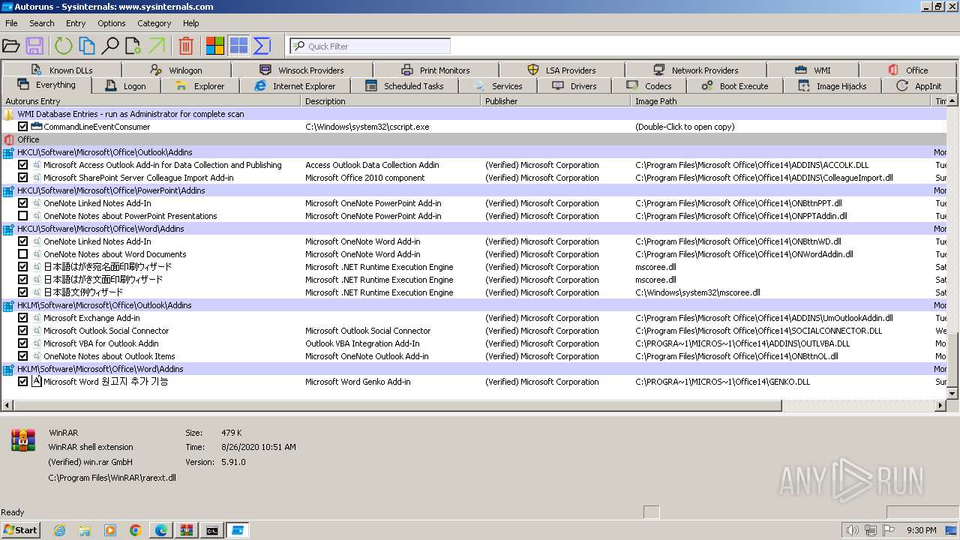960x540 pixels.
Task: Switch to the Print Monitors tab
Action: 436,70
